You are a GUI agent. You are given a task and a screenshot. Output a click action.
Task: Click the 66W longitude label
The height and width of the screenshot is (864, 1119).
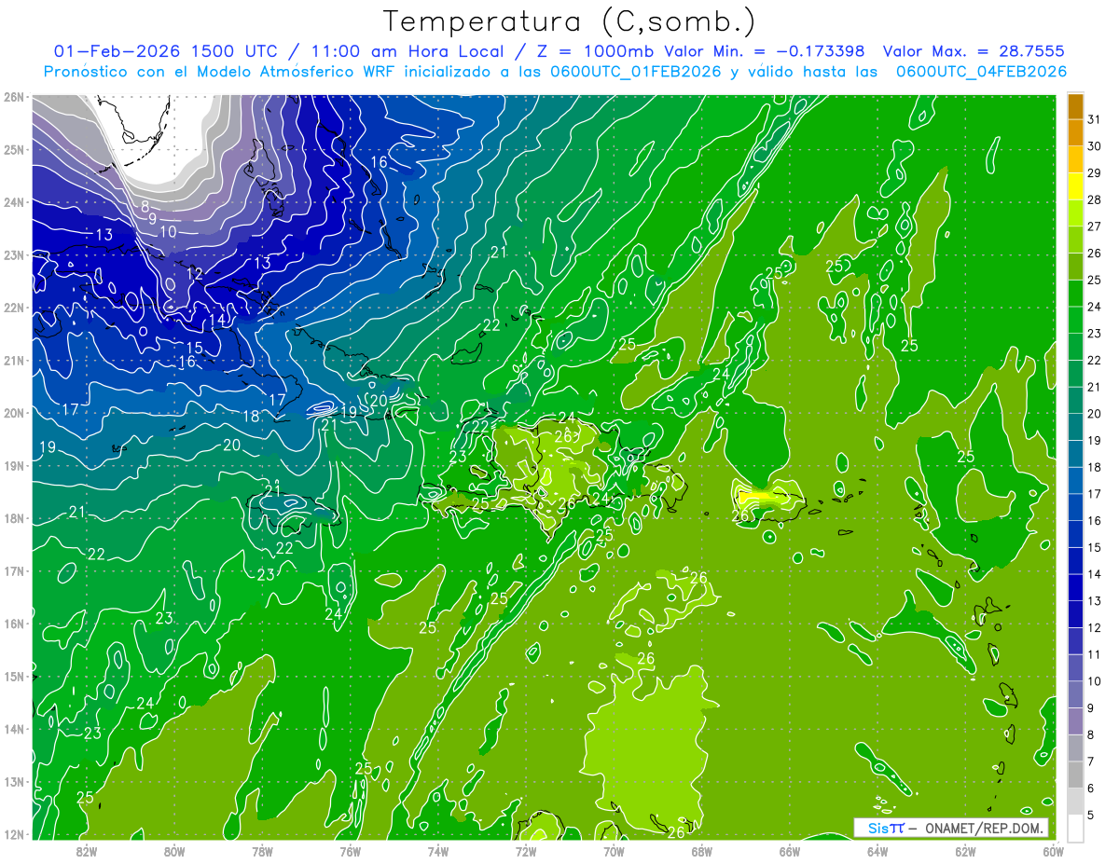tap(789, 851)
